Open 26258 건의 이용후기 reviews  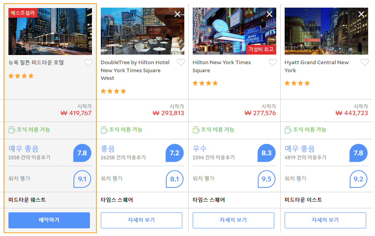click(x=123, y=158)
